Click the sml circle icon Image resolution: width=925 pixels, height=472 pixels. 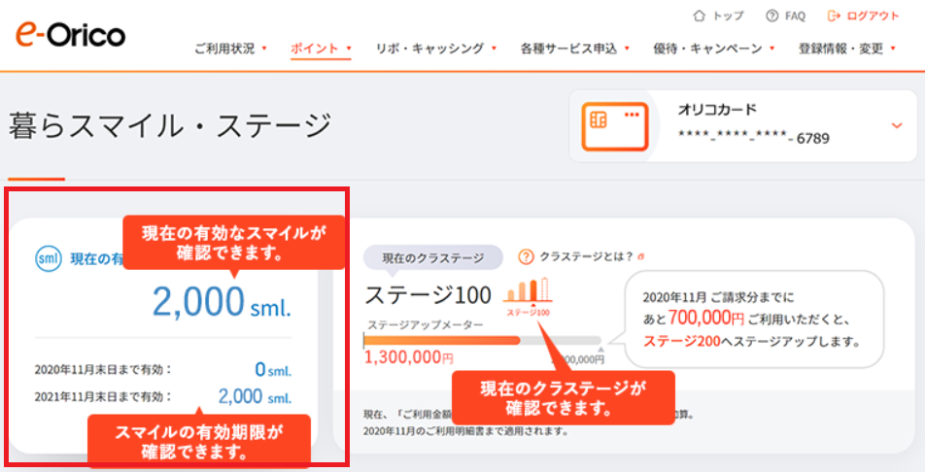[x=49, y=258]
